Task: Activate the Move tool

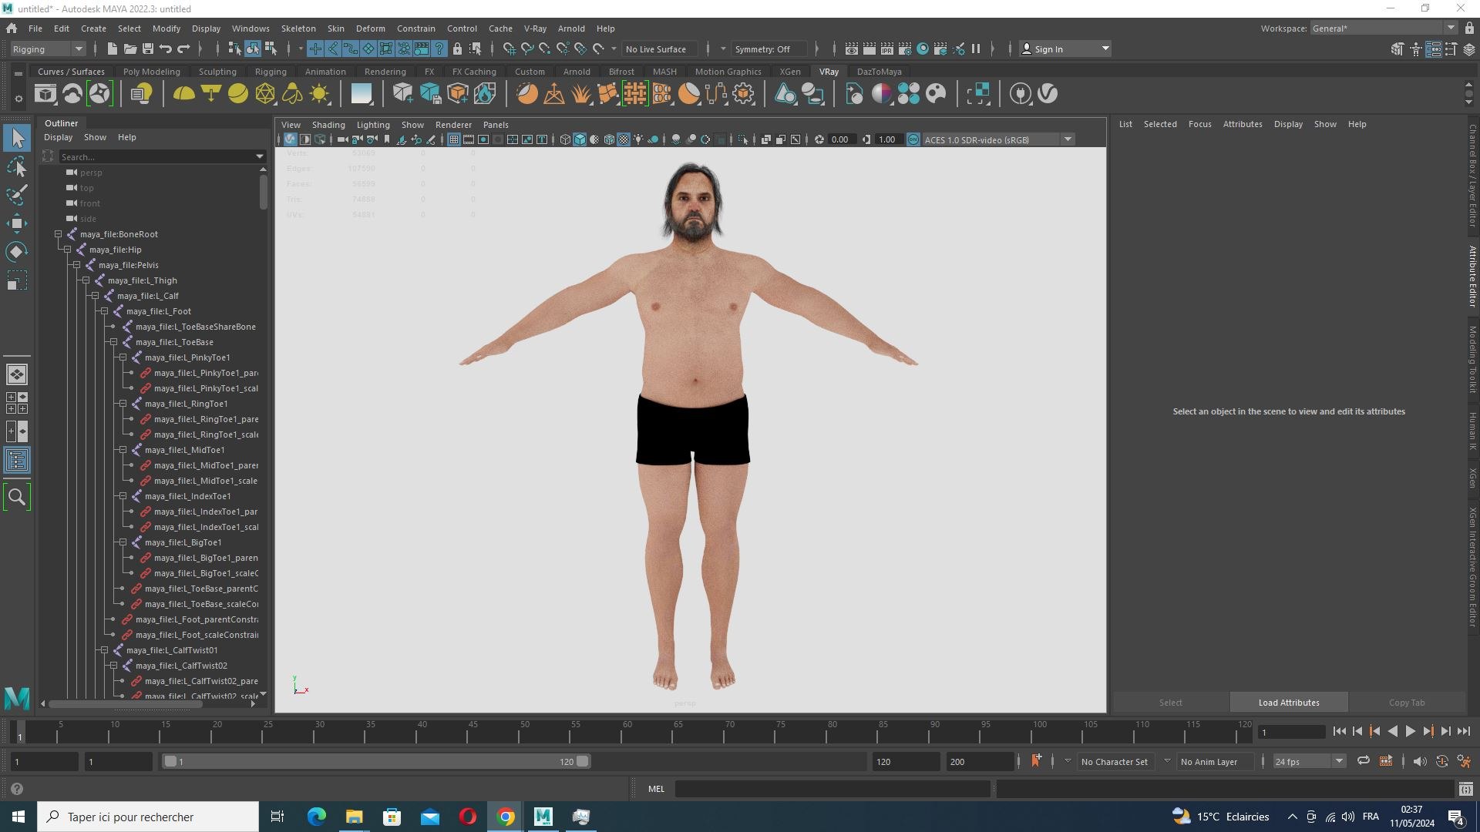Action: [17, 223]
